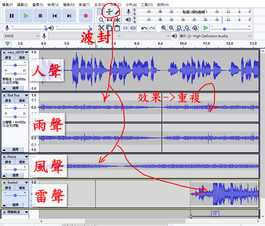Click the Zoom In magnifier icon

[x=164, y=28]
